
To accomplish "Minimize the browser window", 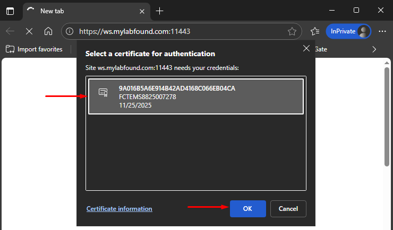I will (332, 10).
